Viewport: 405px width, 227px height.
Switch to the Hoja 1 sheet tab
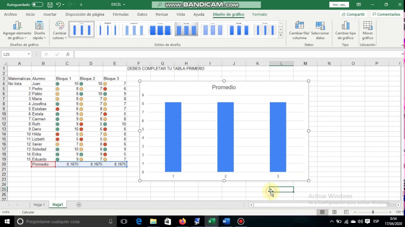click(x=39, y=205)
